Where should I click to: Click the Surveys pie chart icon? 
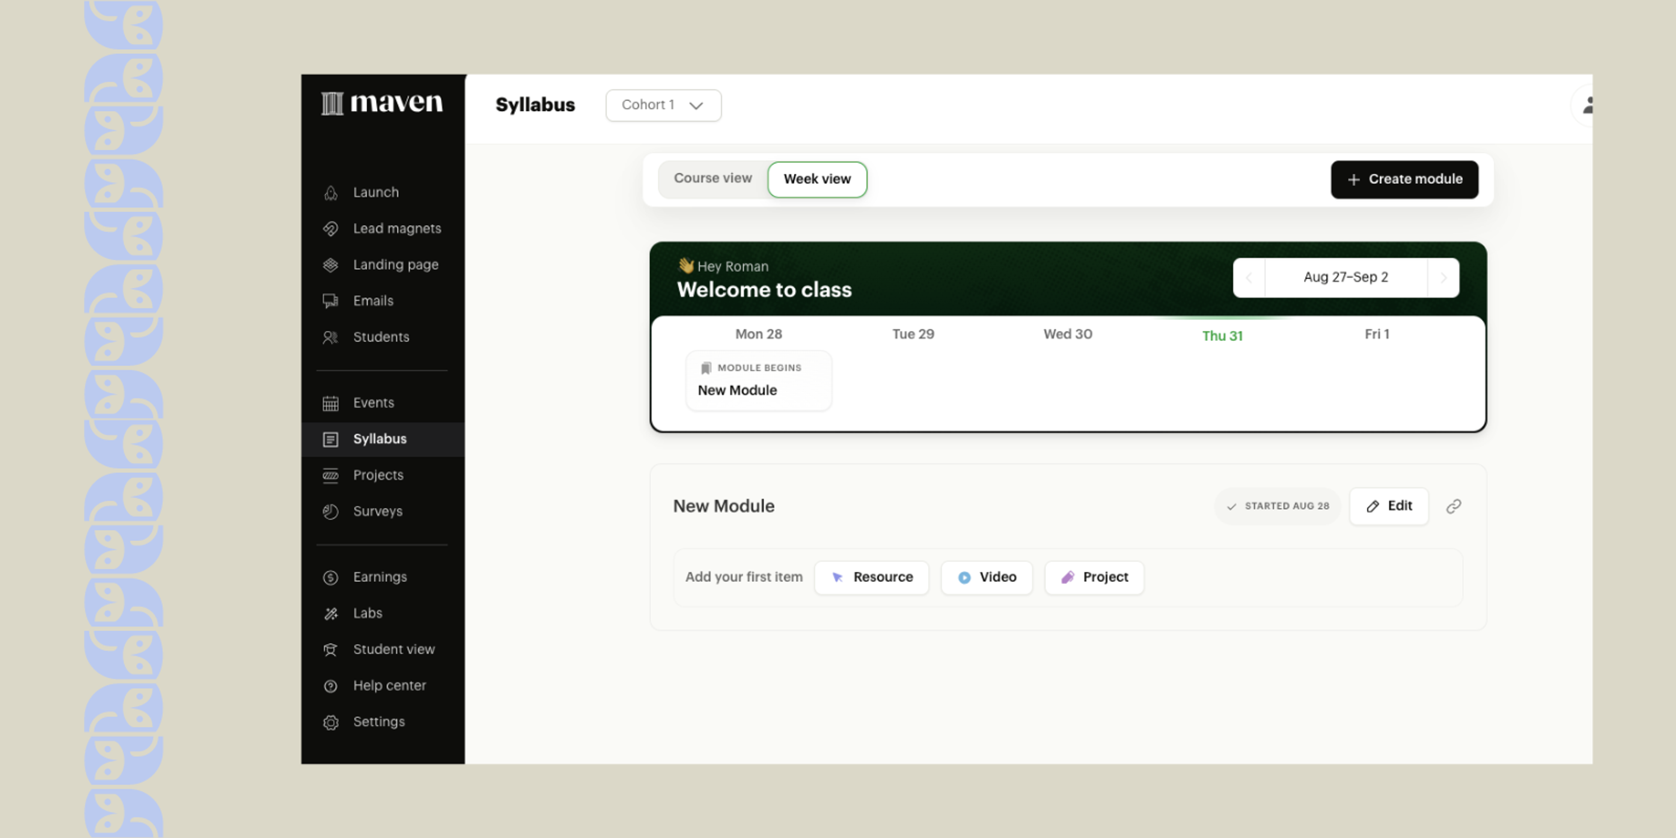[330, 512]
